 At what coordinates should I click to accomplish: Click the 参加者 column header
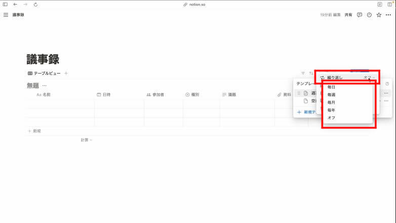pos(155,95)
